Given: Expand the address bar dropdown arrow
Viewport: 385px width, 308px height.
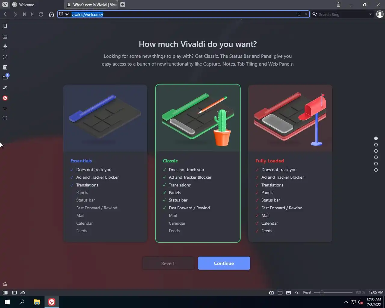Looking at the screenshot, I should pos(306,14).
